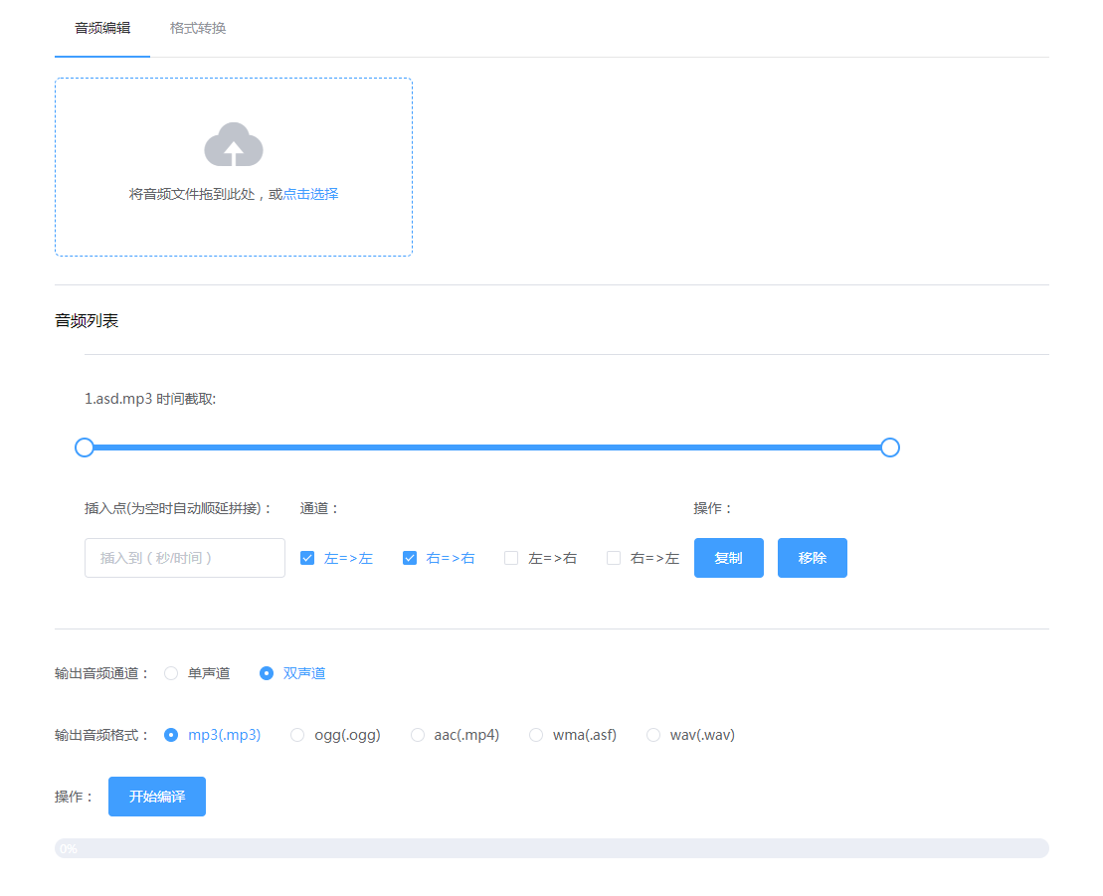The height and width of the screenshot is (896, 1103).
Task: Click the 移除 button to remove 1.asd.mp3
Action: point(812,558)
